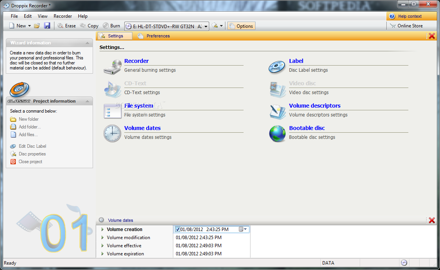Screen dimensions: 440x270
Task: Click the CD-Text music disc icon
Action: (112, 89)
